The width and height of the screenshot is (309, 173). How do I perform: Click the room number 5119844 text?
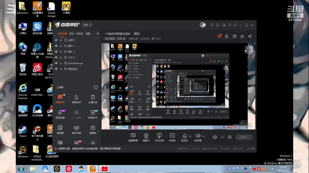click(144, 39)
